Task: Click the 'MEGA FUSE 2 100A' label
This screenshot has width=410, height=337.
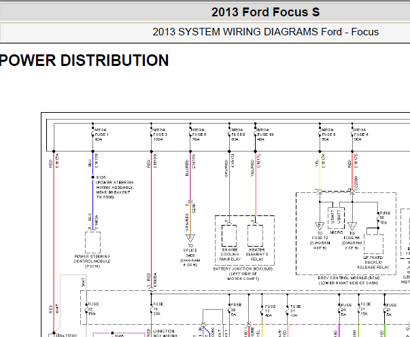Action: pyautogui.click(x=160, y=135)
